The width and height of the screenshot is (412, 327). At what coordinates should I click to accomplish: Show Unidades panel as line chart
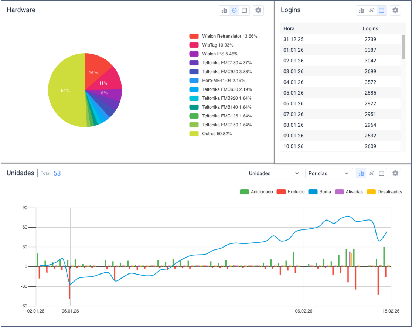coord(371,173)
